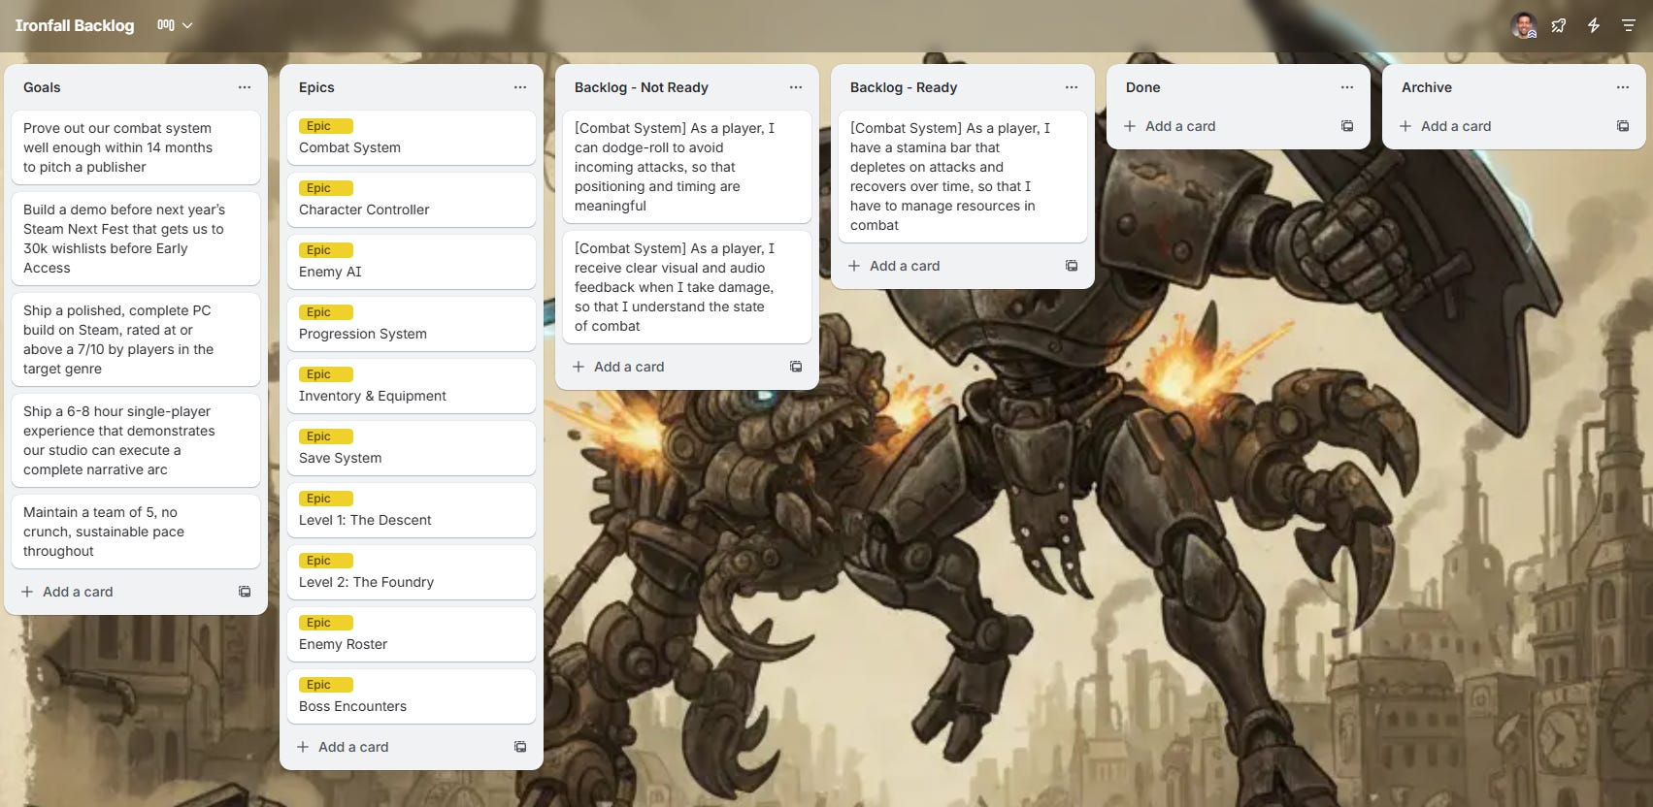
Task: Open the Boss Encounters epic card
Action: pos(412,696)
